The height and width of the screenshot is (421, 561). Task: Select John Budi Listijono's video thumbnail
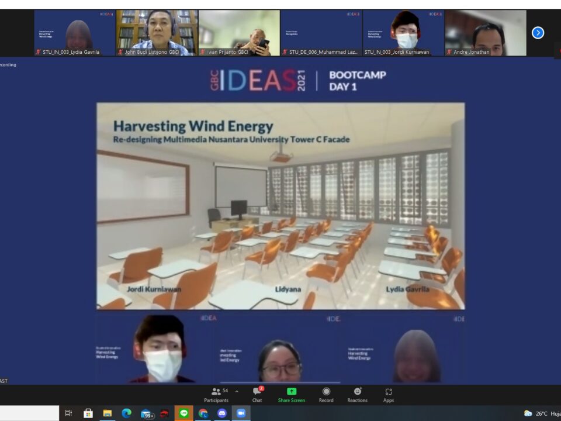click(157, 33)
